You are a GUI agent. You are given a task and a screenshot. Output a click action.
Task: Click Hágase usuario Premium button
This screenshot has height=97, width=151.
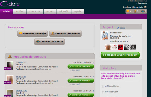[120, 55]
